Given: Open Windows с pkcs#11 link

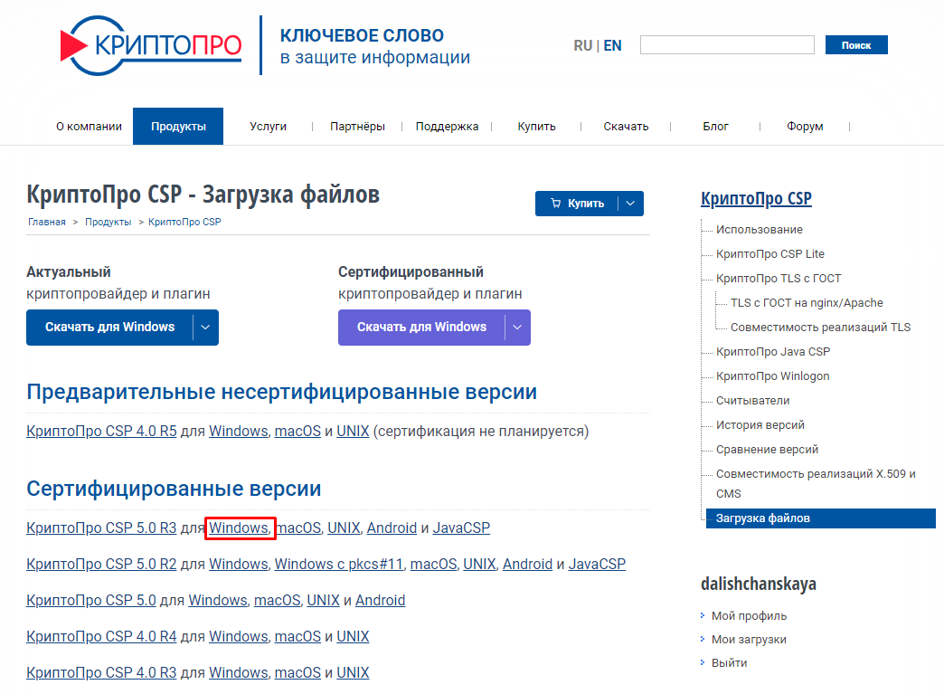Looking at the screenshot, I should click(339, 564).
